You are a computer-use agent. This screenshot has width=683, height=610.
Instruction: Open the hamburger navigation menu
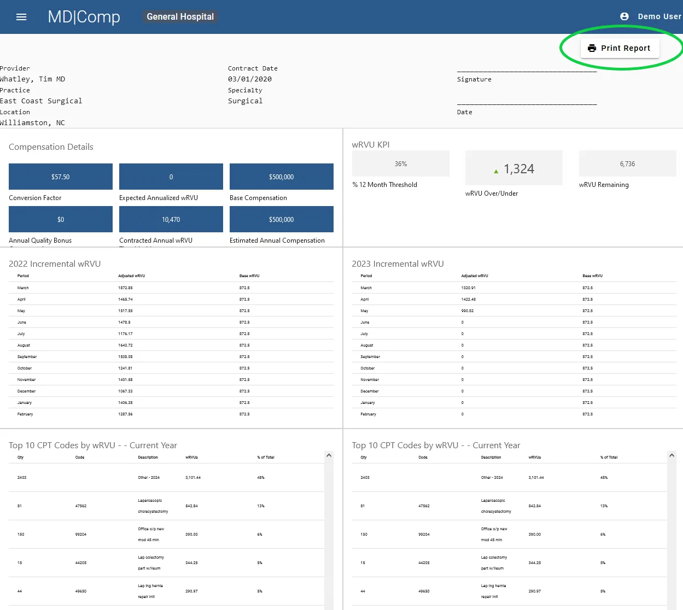pos(21,17)
